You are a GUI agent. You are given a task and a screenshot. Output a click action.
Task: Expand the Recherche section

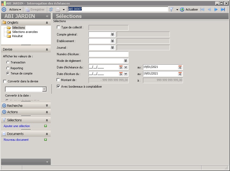[47, 105]
